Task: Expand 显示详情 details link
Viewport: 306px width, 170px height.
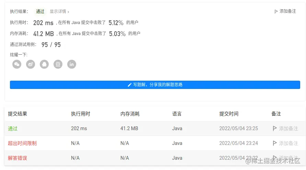Action: click(x=59, y=12)
